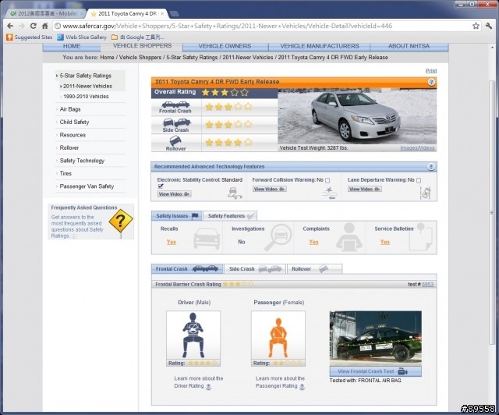Image resolution: width=499 pixels, height=415 pixels.
Task: Click the help icon beside Driver Rating
Action: (208, 386)
